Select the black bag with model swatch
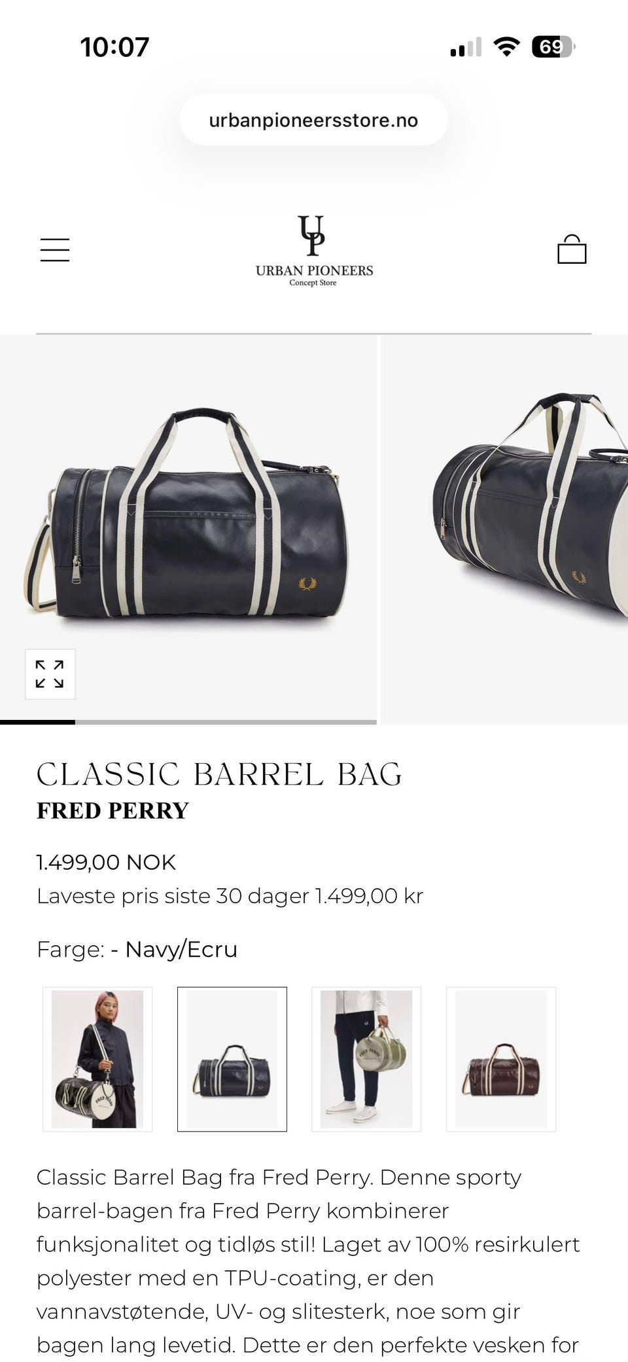628x1362 pixels. point(97,1059)
